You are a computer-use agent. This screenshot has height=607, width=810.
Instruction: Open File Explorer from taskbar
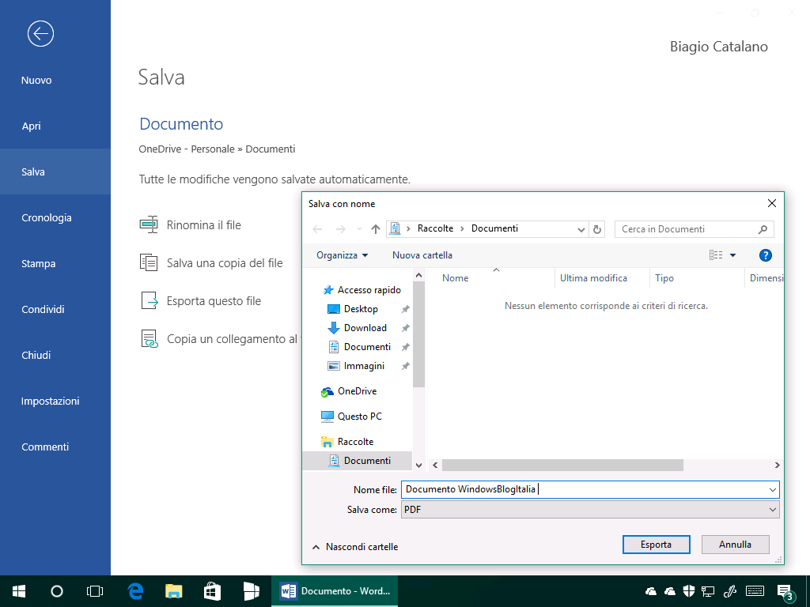tap(174, 591)
